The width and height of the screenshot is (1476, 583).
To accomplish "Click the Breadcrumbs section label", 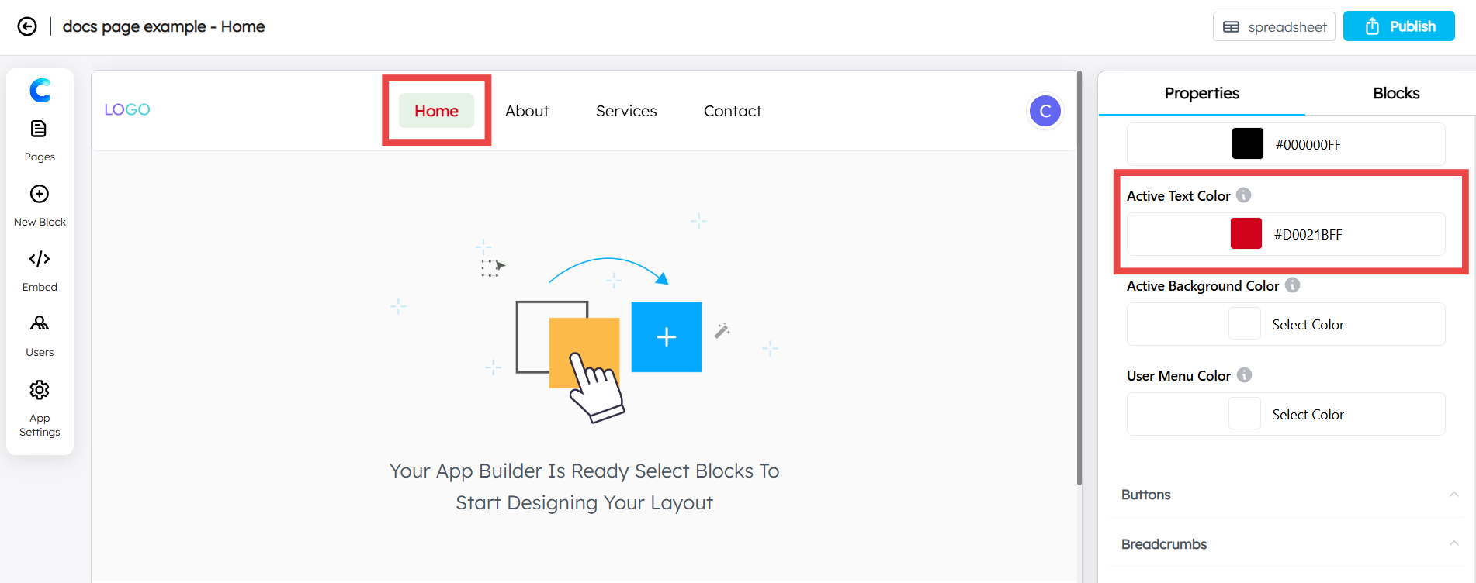I will tap(1164, 544).
